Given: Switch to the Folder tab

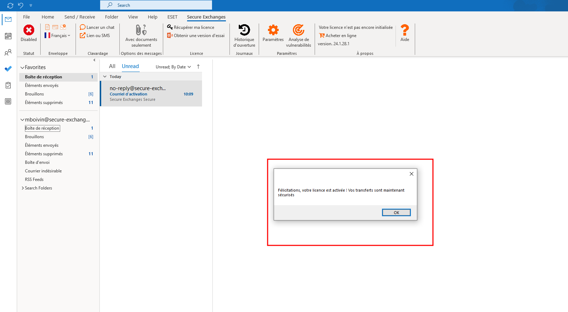Looking at the screenshot, I should [x=112, y=17].
